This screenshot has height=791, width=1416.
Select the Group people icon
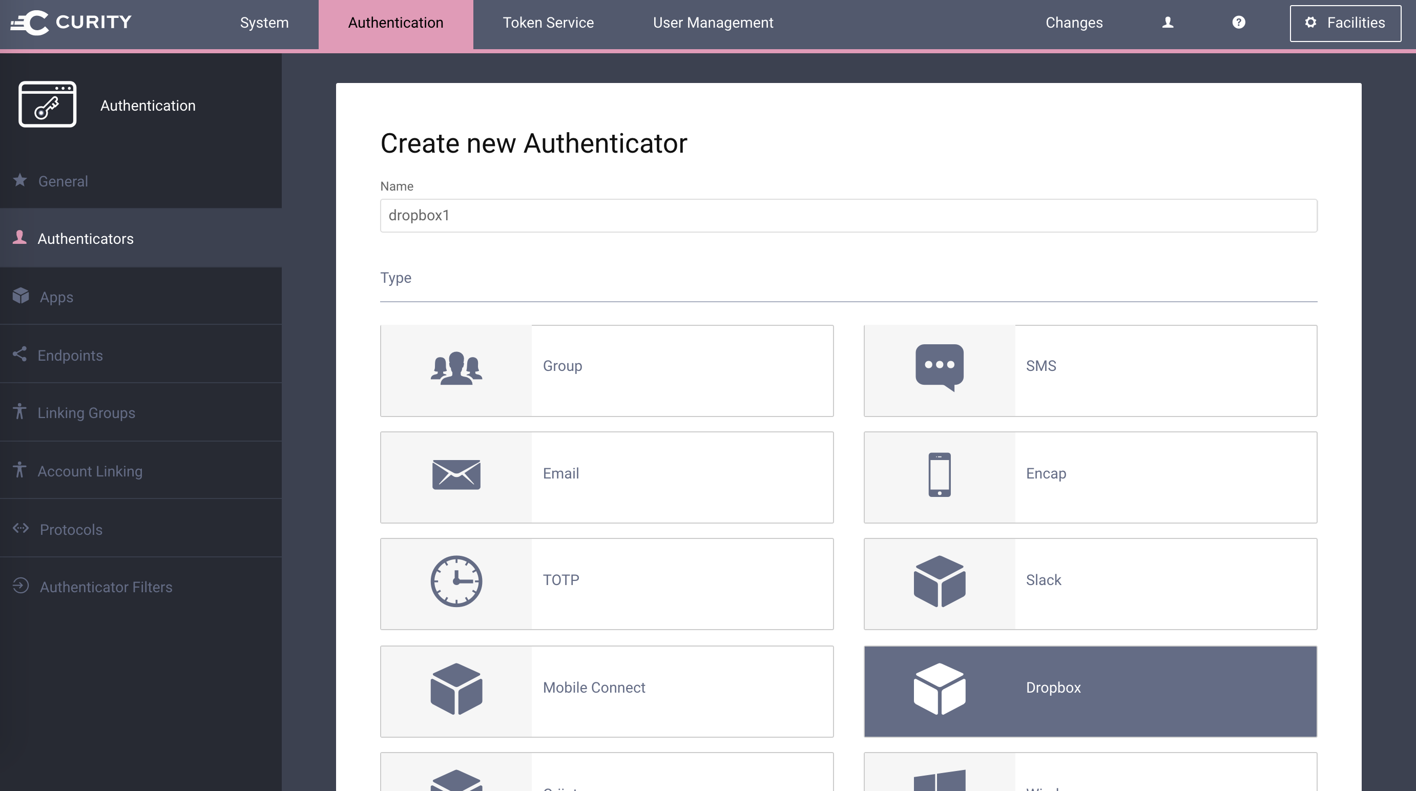[456, 368]
